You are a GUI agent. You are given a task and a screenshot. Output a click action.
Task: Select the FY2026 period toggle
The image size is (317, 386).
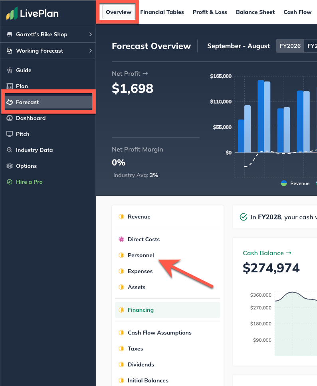point(290,46)
